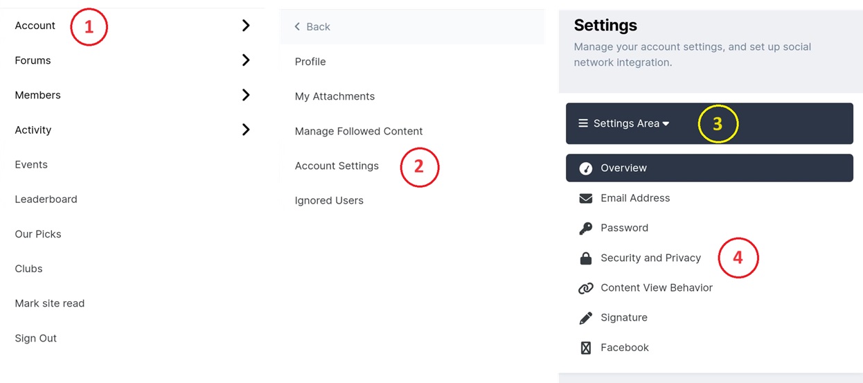This screenshot has width=863, height=383.
Task: Click the Facebook icon in settings list
Action: click(x=585, y=348)
